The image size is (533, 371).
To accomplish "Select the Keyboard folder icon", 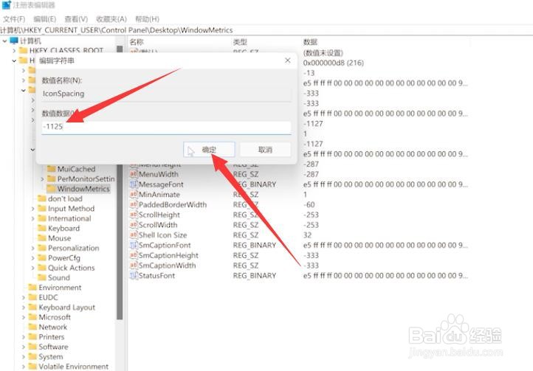I will [42, 228].
